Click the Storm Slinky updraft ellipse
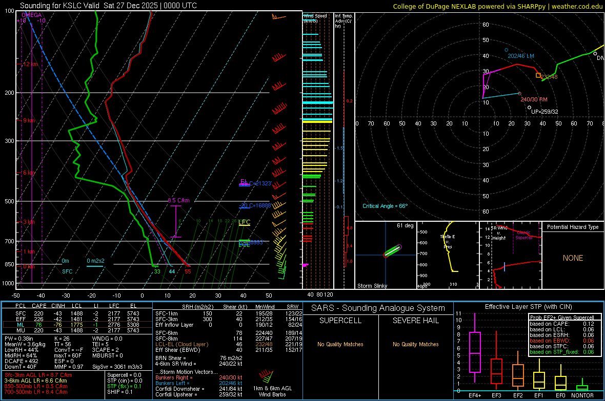Screen dimensions: 605x401 [392, 250]
